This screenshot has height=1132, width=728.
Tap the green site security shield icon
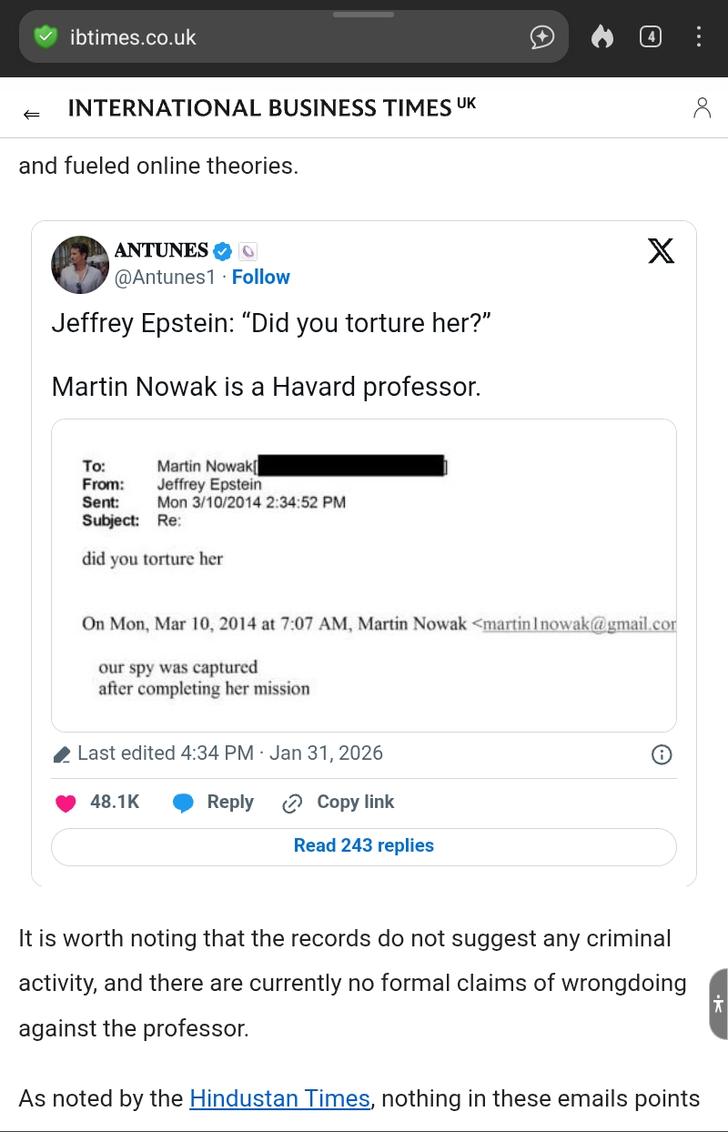[45, 37]
